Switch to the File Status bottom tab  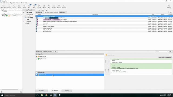[x=41, y=91]
